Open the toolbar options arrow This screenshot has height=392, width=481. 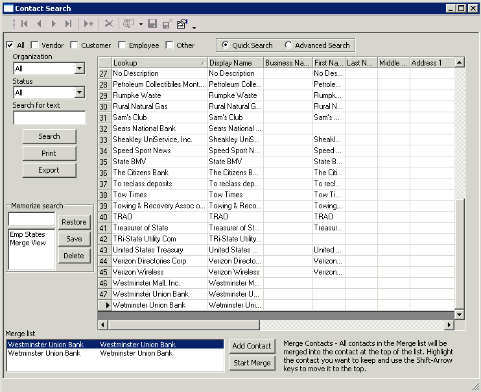tap(194, 28)
